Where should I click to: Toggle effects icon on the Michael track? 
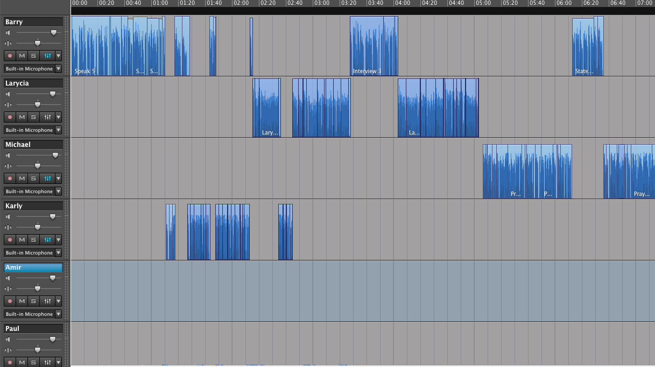coord(47,178)
